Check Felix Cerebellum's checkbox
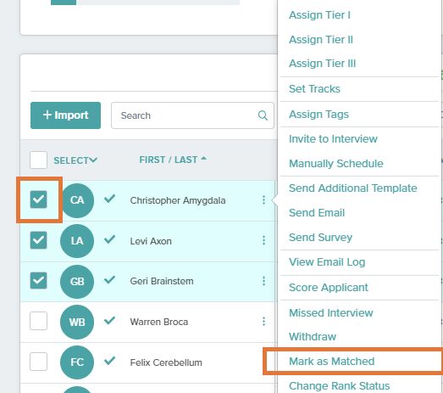Image resolution: width=443 pixels, height=393 pixels. (x=38, y=362)
